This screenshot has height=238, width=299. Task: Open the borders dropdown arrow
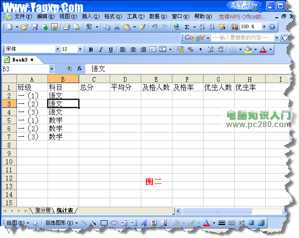(x=240, y=50)
